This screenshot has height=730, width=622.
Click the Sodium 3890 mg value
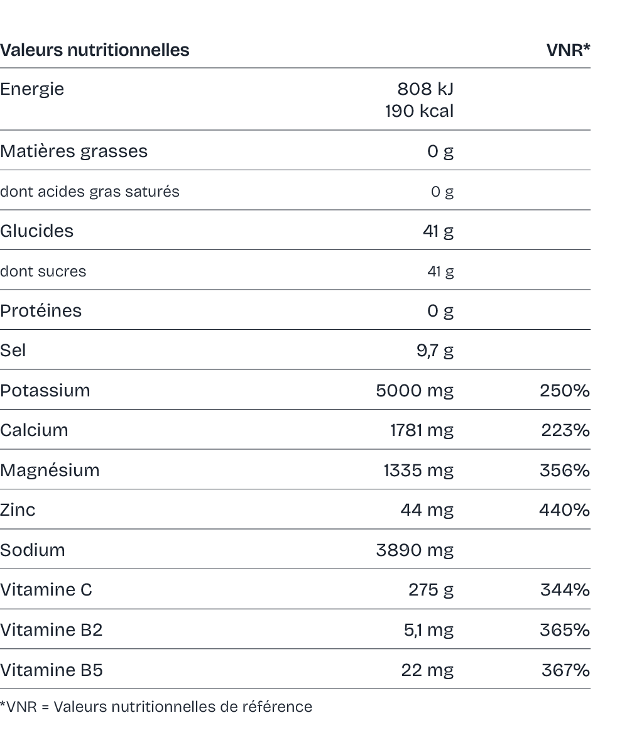point(415,550)
